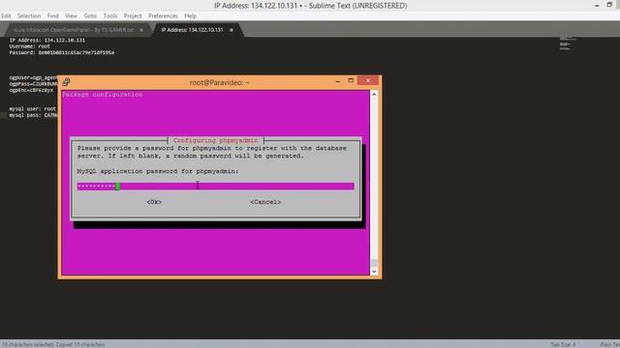Screen dimensions: 620x348
Task: Click the terminal scrollbar thumb
Action: [374, 263]
